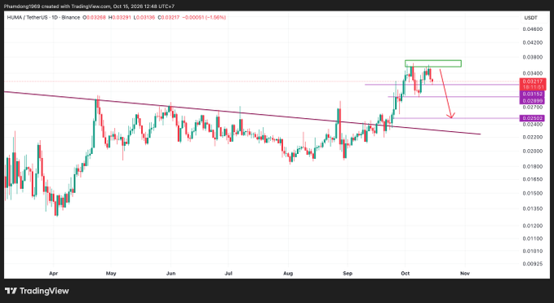
Task: Select the close value C0.03217
Action: click(169, 17)
